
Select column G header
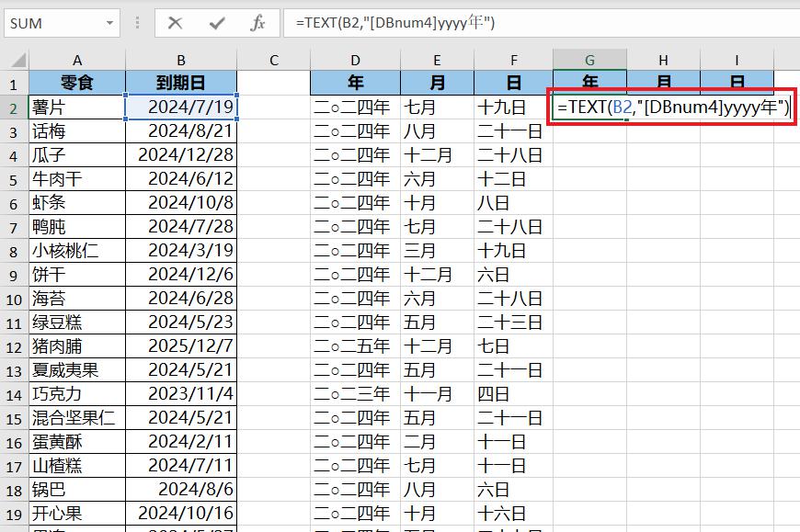point(589,60)
